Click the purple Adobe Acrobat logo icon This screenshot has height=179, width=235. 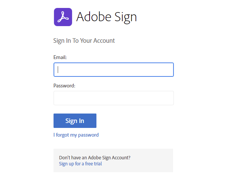point(63,17)
